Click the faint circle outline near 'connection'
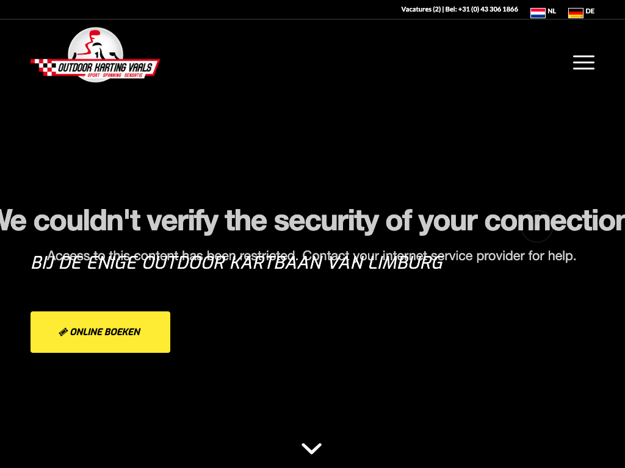Screen dimensions: 625x468 pyautogui.click(x=537, y=226)
